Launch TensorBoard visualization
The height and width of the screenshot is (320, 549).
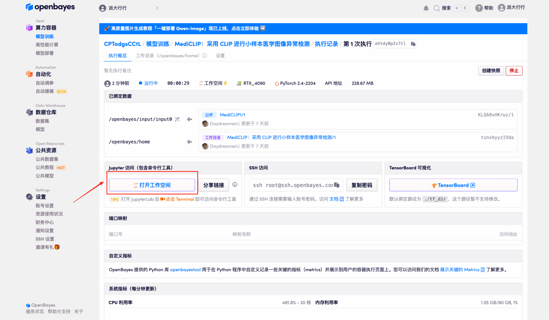(x=453, y=185)
